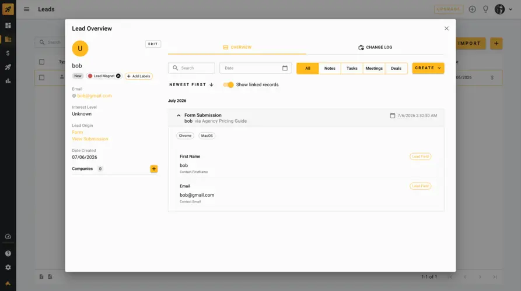The image size is (521, 291).
Task: Open the leads building icon in sidebar
Action: (8, 40)
